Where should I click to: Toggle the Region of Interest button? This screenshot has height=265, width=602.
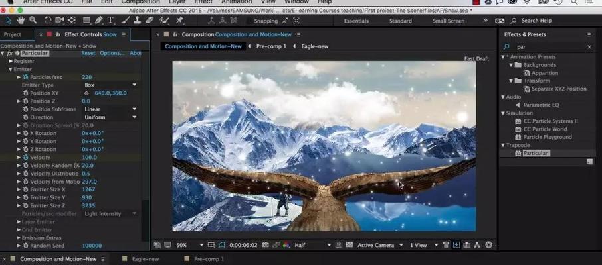339,245
